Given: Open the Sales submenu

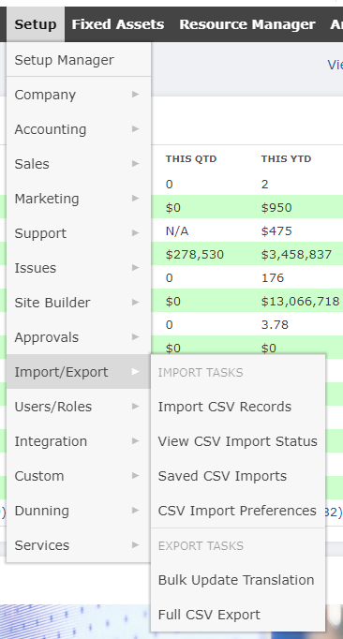Looking at the screenshot, I should [x=79, y=164].
